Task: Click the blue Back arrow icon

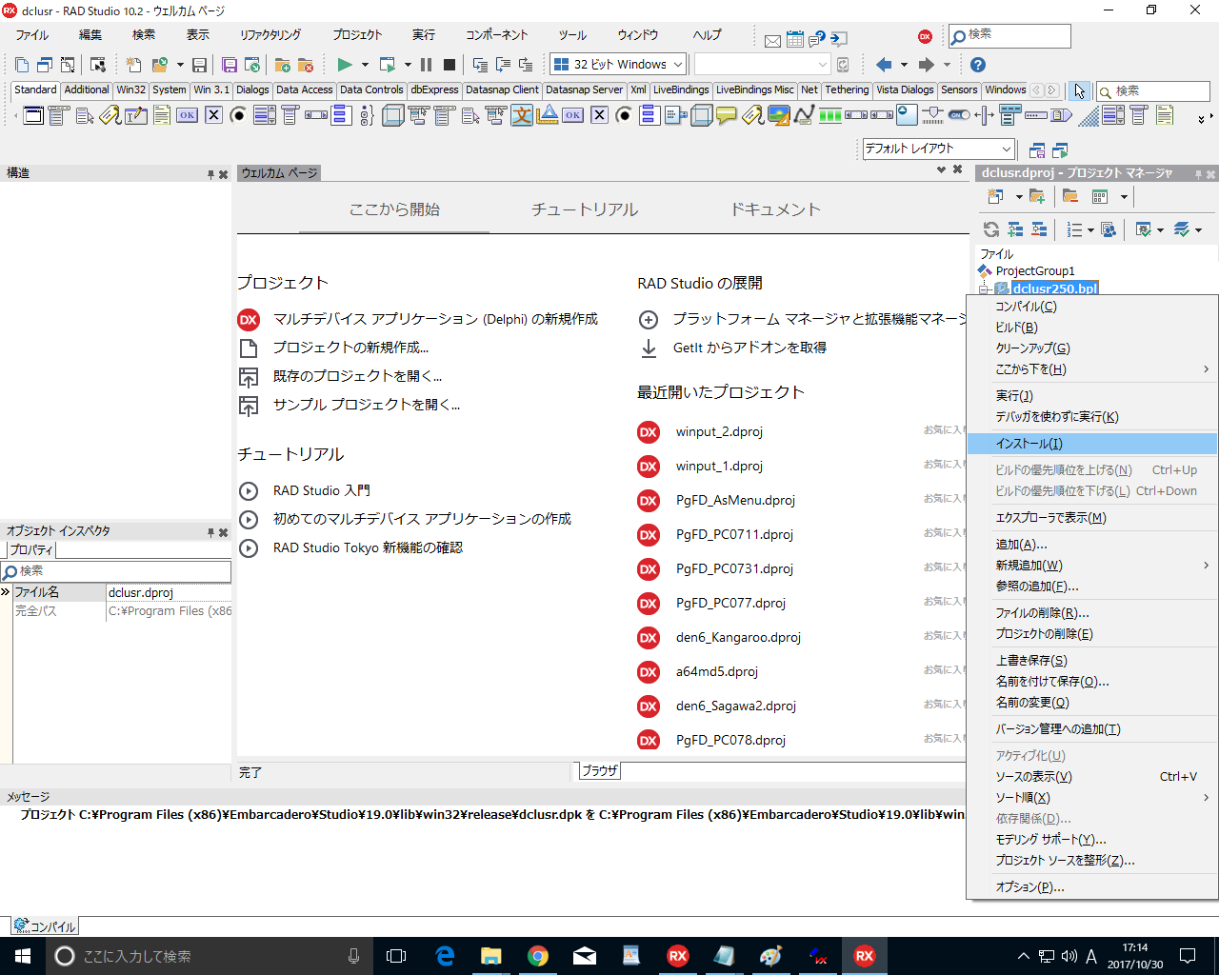Action: [884, 65]
